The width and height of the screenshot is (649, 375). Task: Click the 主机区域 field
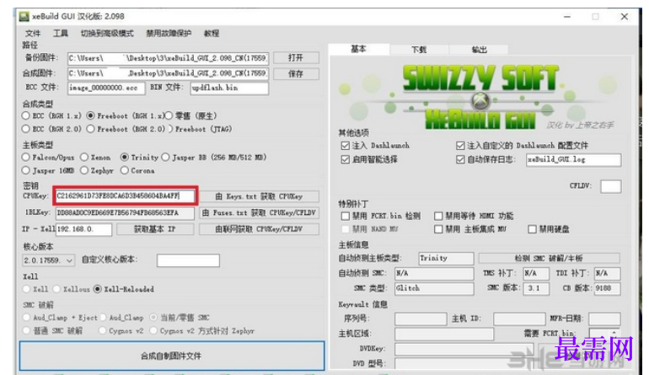click(x=444, y=334)
